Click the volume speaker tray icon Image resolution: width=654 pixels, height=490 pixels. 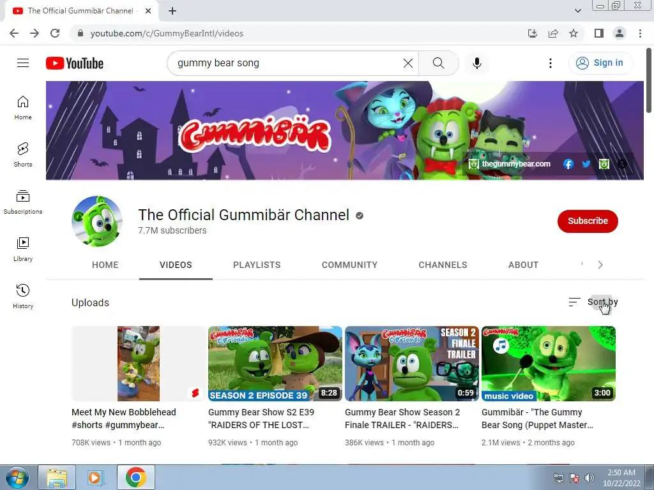pyautogui.click(x=589, y=478)
